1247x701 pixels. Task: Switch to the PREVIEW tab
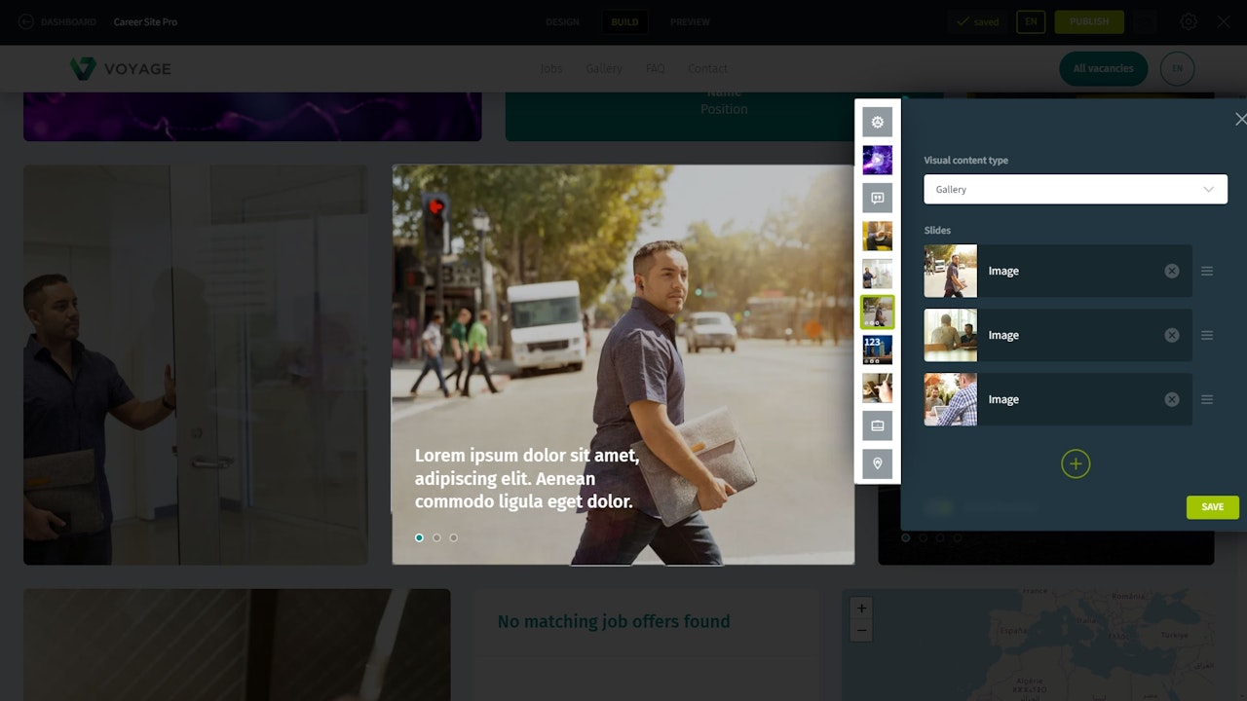point(690,21)
